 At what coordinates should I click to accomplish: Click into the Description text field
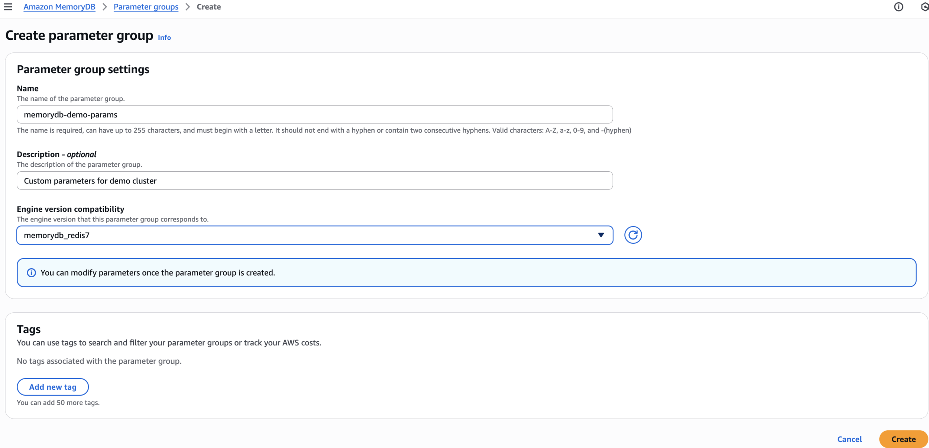[314, 181]
